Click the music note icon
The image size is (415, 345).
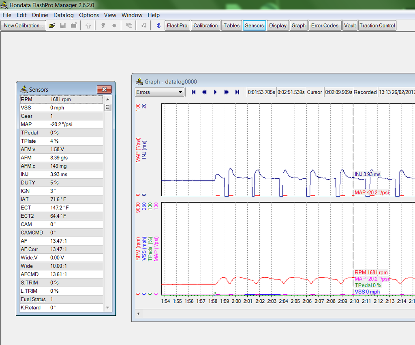click(144, 26)
